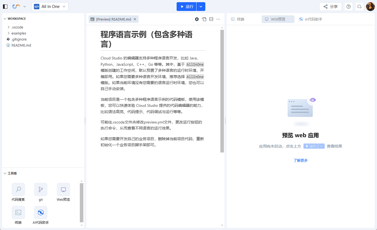Click the README preview vertical scrollbar
Screen dimensions: 377x230
point(222,91)
